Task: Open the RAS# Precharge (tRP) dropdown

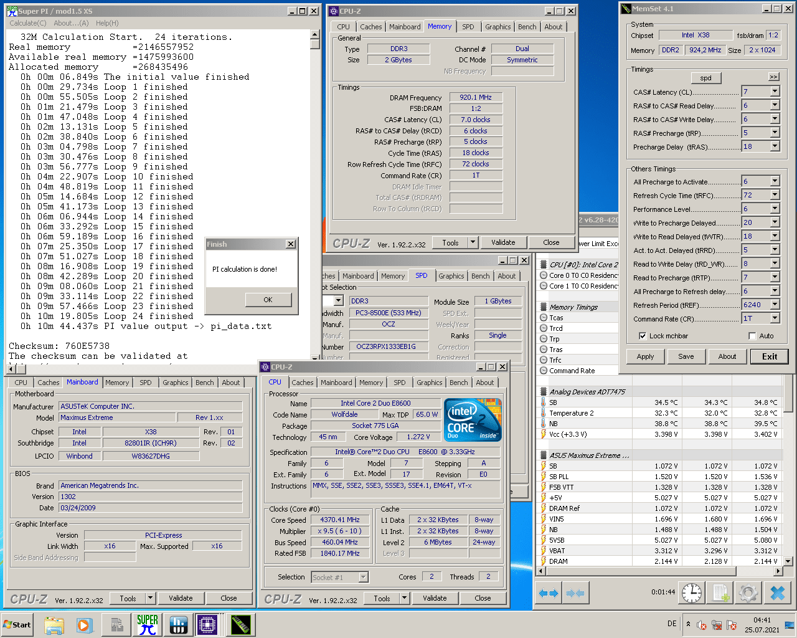Action: 775,133
